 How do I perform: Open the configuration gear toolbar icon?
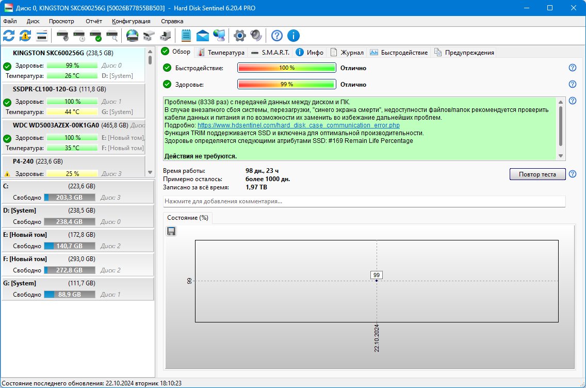pyautogui.click(x=239, y=36)
